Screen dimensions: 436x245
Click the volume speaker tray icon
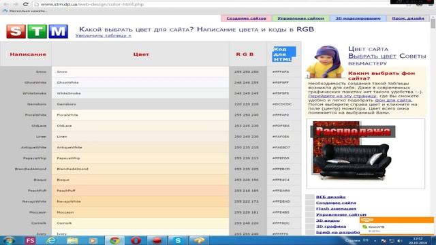(400, 241)
